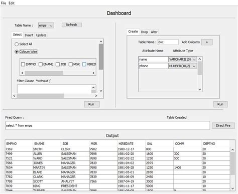Click the plus Add Coloums button
The image size is (238, 194).
(x=207, y=42)
